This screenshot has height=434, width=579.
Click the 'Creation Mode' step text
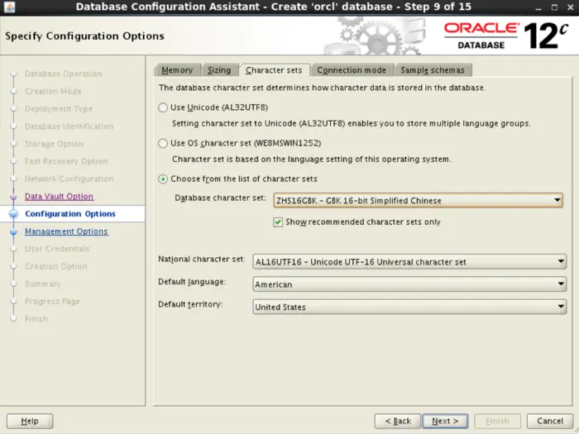pyautogui.click(x=53, y=91)
